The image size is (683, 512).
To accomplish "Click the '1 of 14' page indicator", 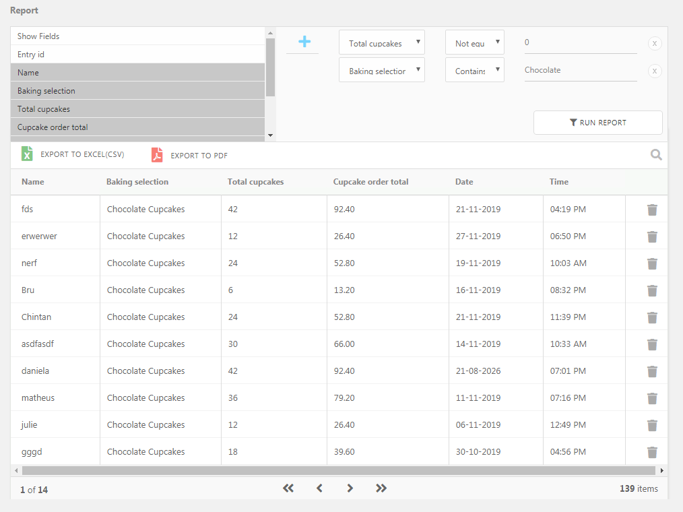I will coord(34,490).
